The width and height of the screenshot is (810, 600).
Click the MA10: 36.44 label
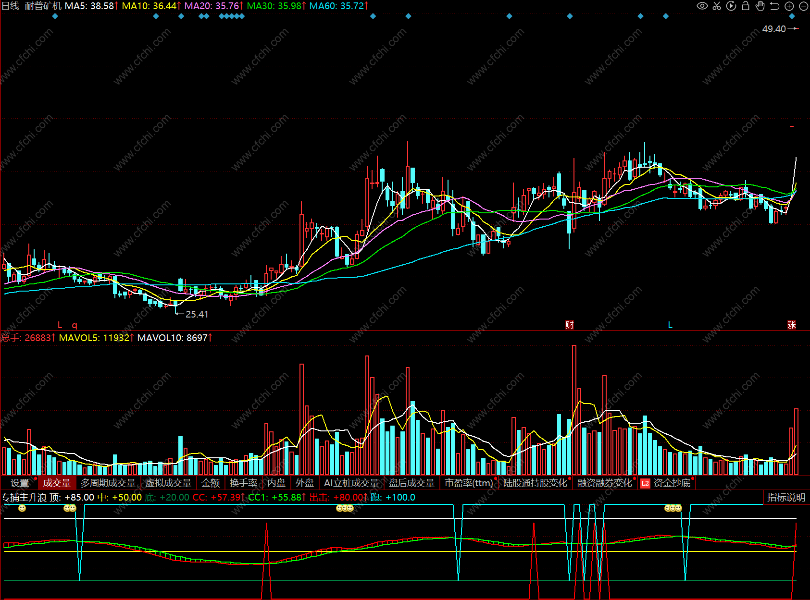[x=151, y=6]
